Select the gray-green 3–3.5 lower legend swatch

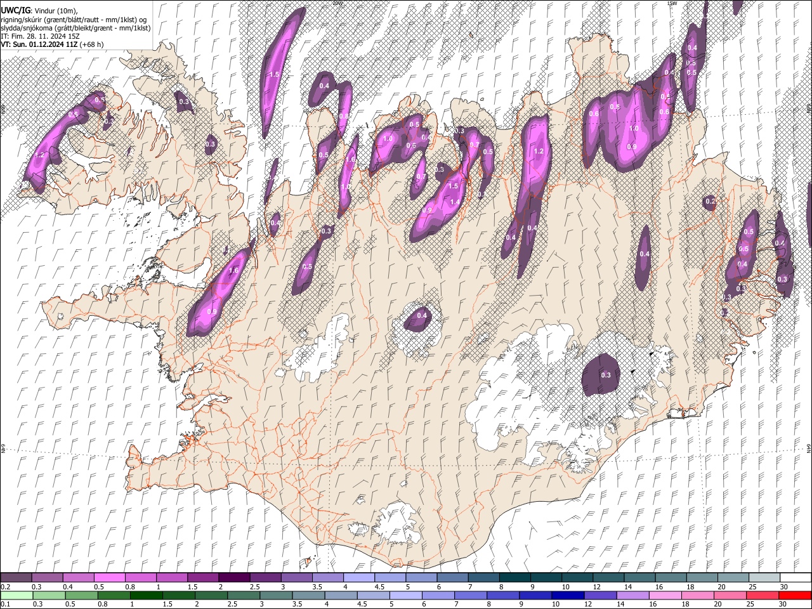pyautogui.click(x=277, y=596)
